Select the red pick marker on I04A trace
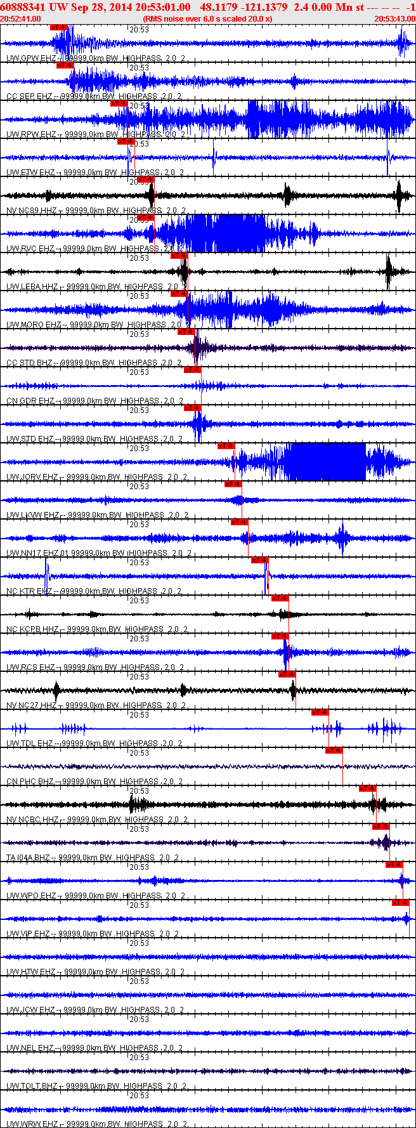This screenshot has height=1128, width=416. coord(380,827)
